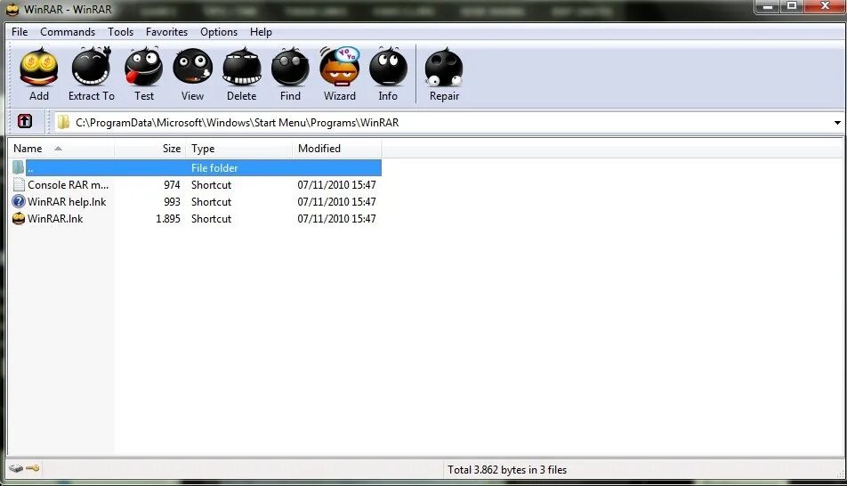Click the Shortcut type of WinRAR.lnk
Viewport: 847px width, 486px height.
coord(211,218)
